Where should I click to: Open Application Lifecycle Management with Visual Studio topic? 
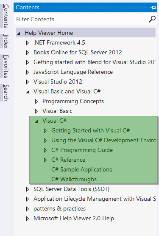[x=95, y=199]
